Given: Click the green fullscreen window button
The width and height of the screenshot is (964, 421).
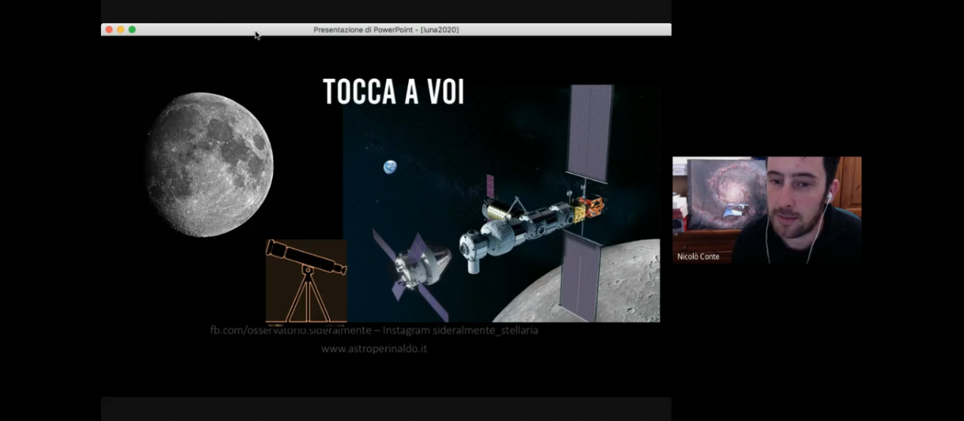Looking at the screenshot, I should (x=132, y=29).
